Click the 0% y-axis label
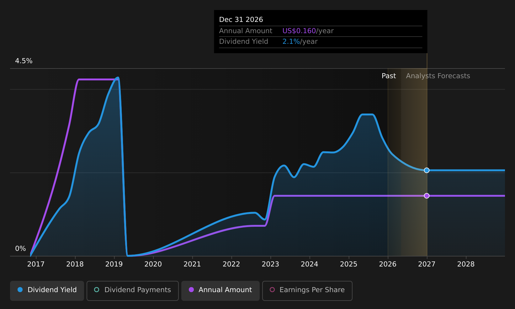The height and width of the screenshot is (309, 515). [20, 249]
